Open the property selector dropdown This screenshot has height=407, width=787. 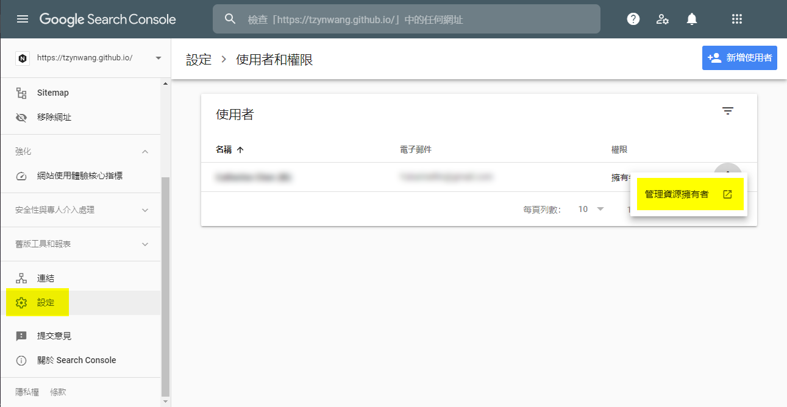point(158,58)
